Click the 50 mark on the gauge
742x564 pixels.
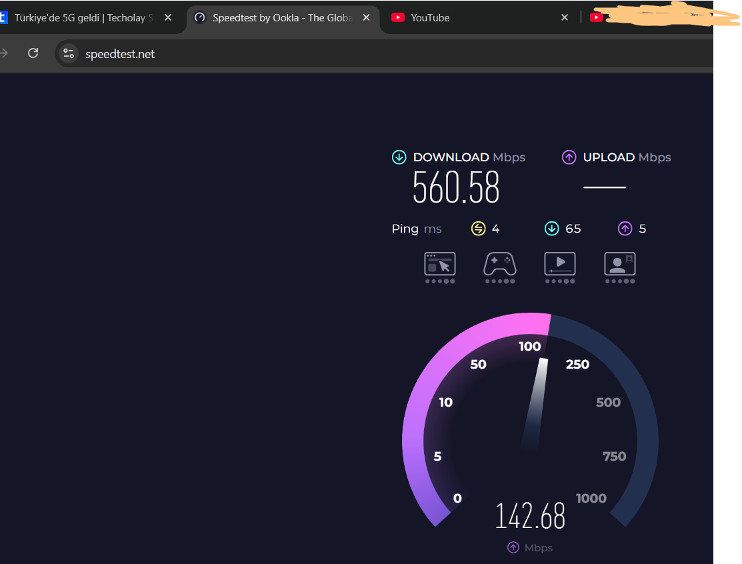coord(478,364)
